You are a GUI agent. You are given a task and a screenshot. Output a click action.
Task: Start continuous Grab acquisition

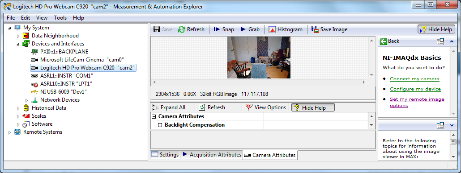coord(250,29)
